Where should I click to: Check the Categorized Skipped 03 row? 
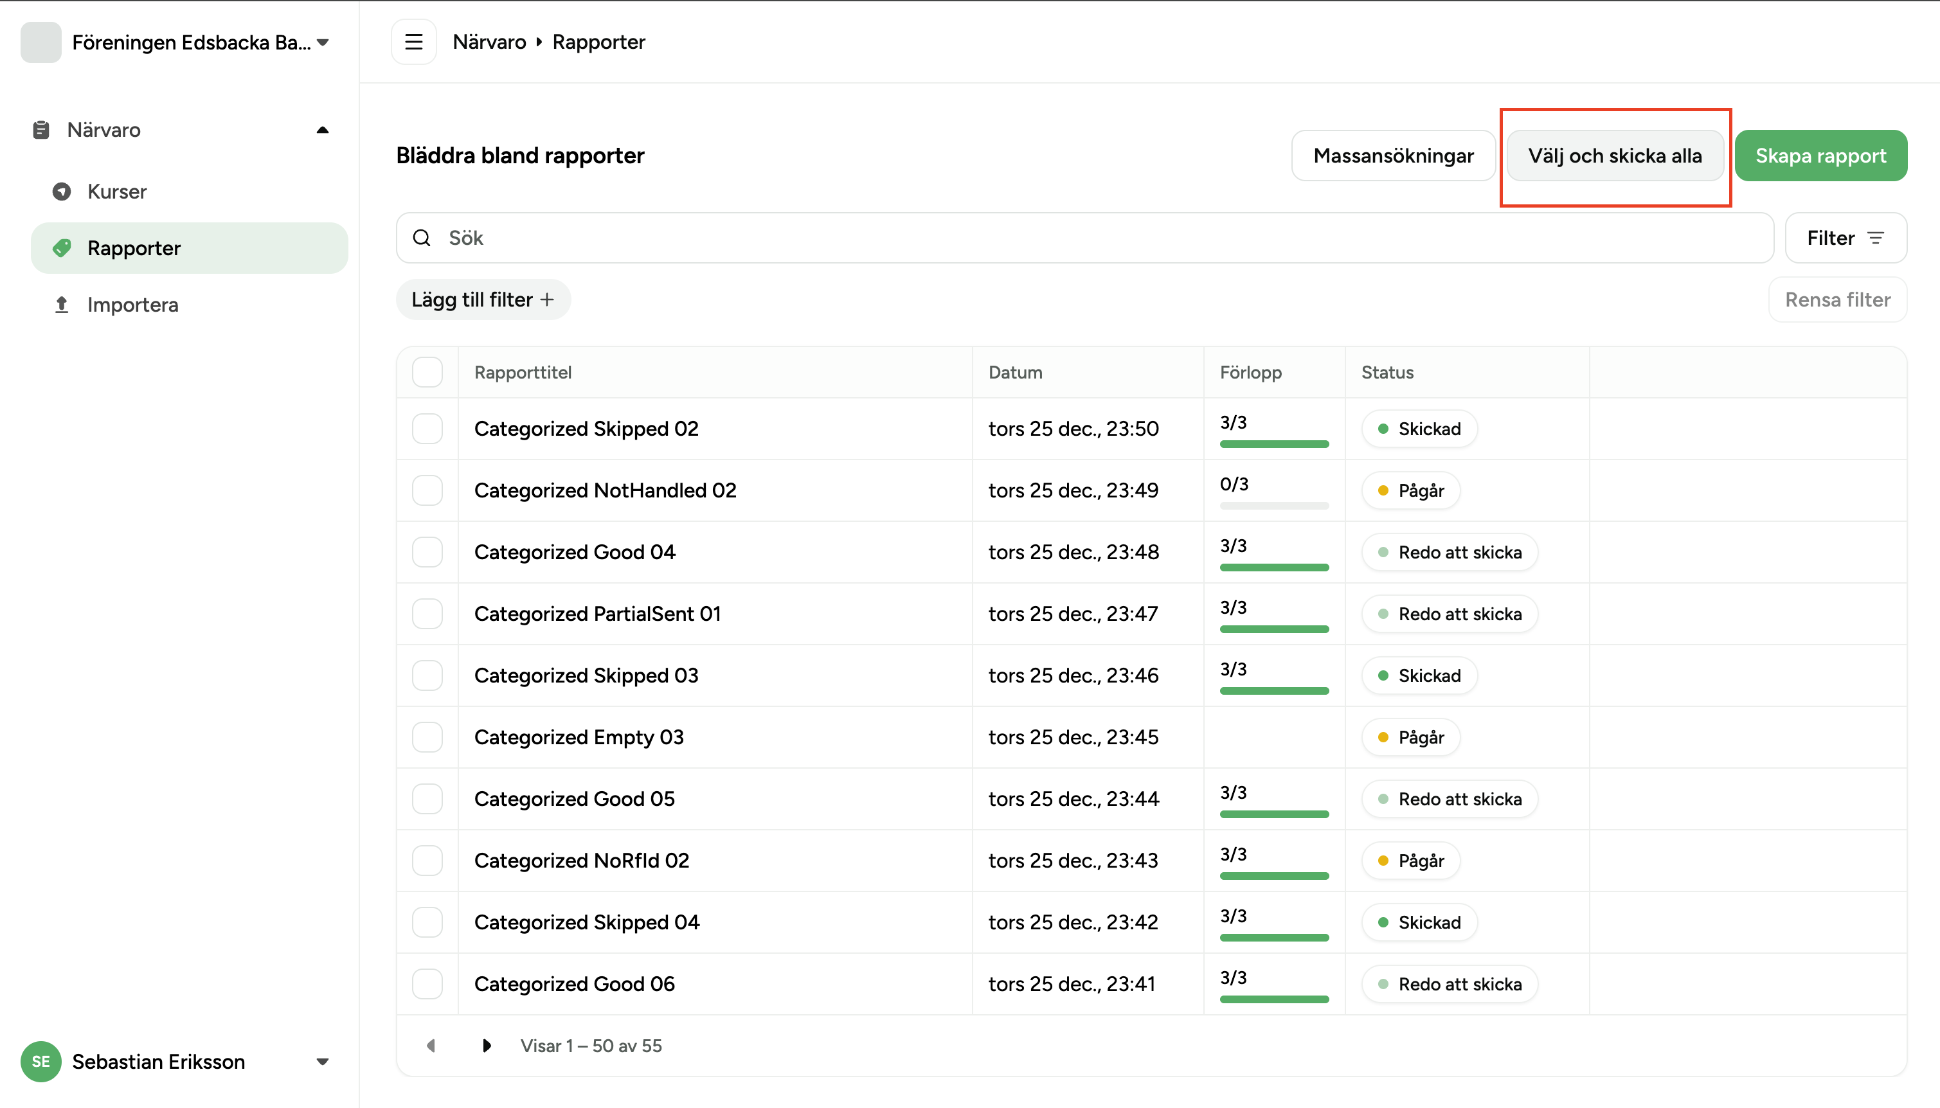coord(427,675)
